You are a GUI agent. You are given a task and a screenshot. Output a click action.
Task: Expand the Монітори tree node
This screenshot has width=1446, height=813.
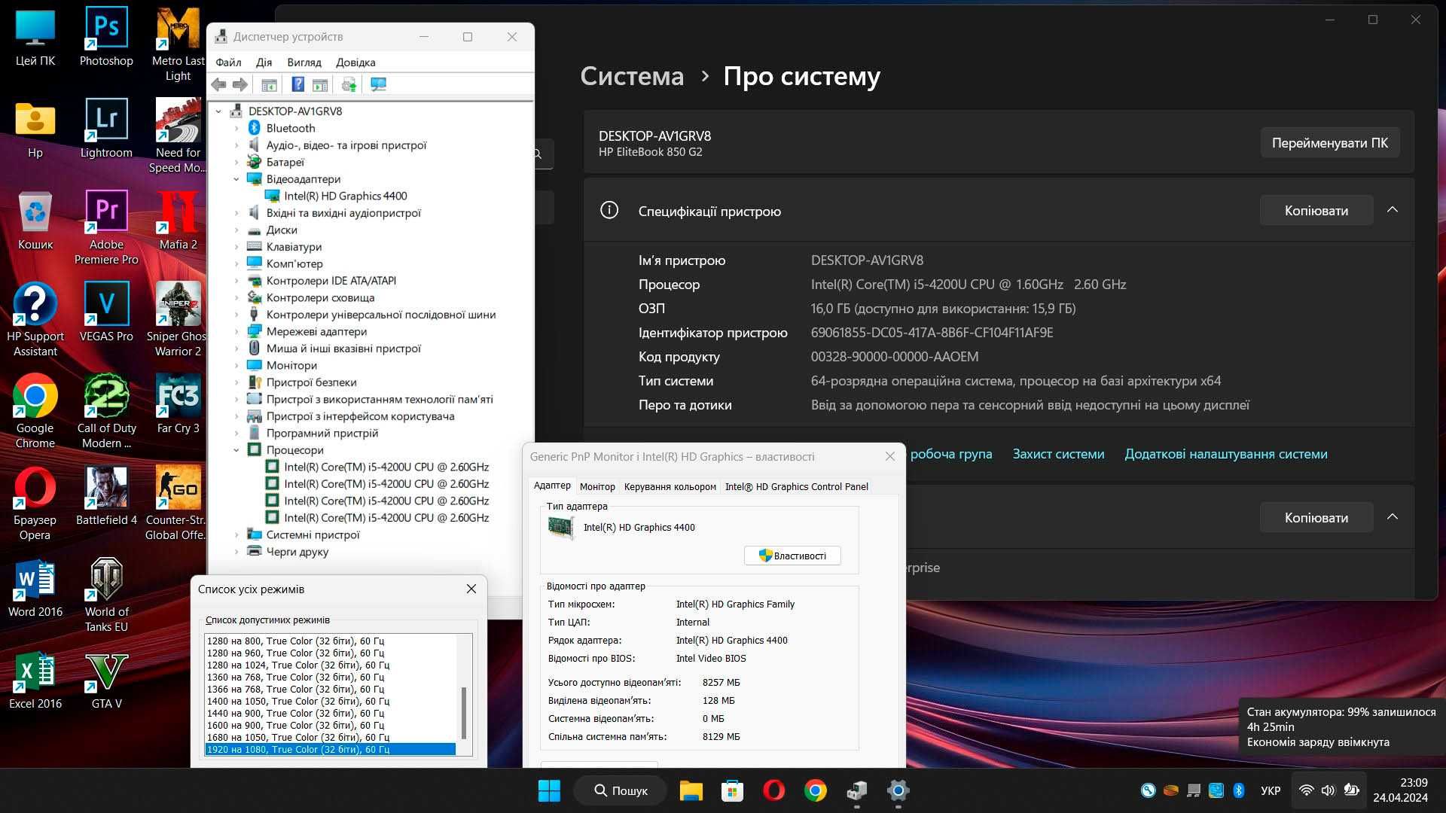(x=236, y=365)
